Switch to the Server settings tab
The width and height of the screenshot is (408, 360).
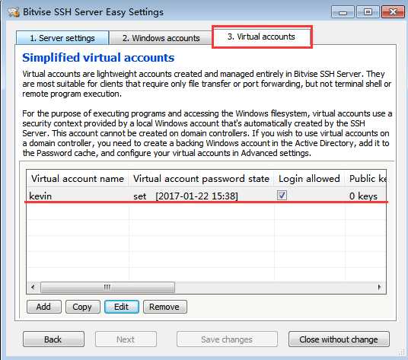click(62, 38)
